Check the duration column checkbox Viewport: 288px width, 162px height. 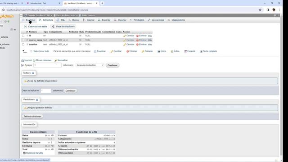[x=23, y=45]
